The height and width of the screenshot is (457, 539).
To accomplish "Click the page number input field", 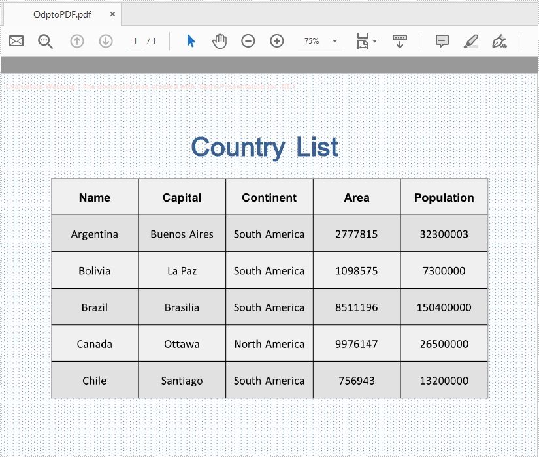I will click(135, 41).
